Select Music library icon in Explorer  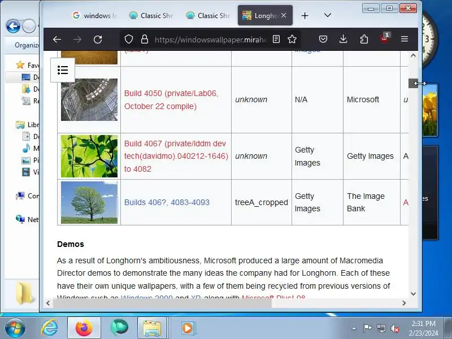(26, 148)
